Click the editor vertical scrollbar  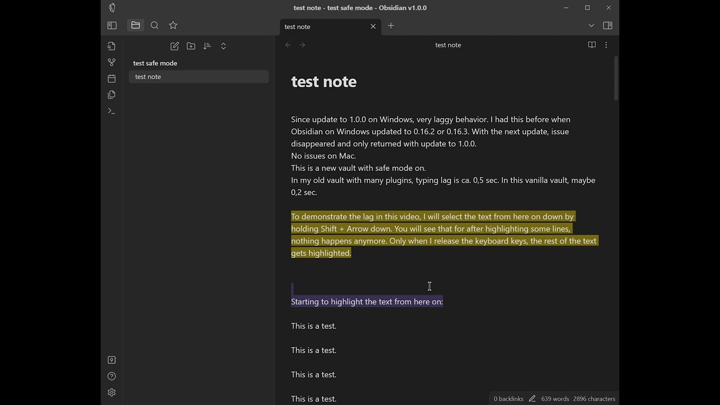(616, 79)
